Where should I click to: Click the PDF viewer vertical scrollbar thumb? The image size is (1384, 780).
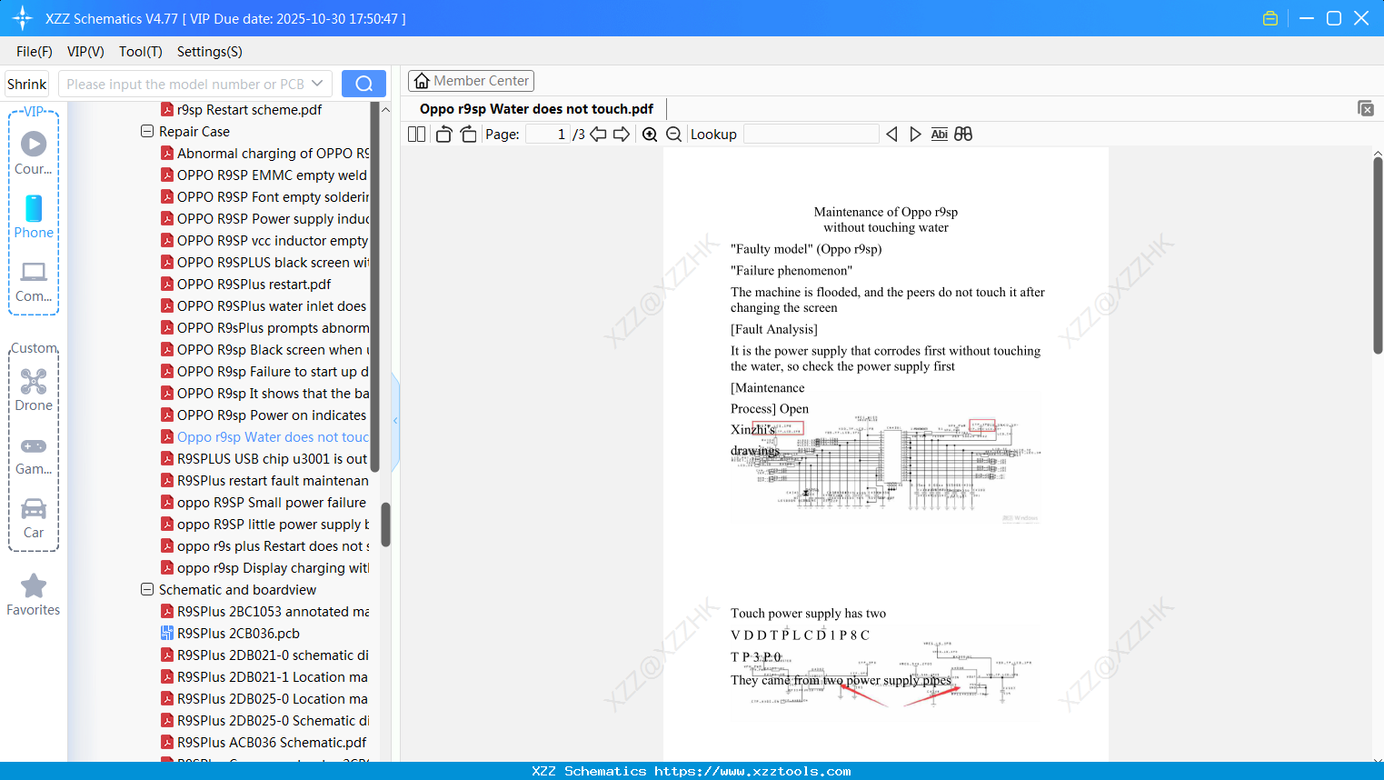click(1378, 255)
